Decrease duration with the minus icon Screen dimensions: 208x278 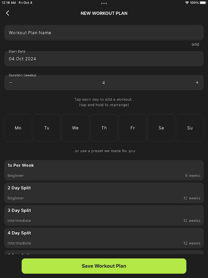[x=11, y=83]
